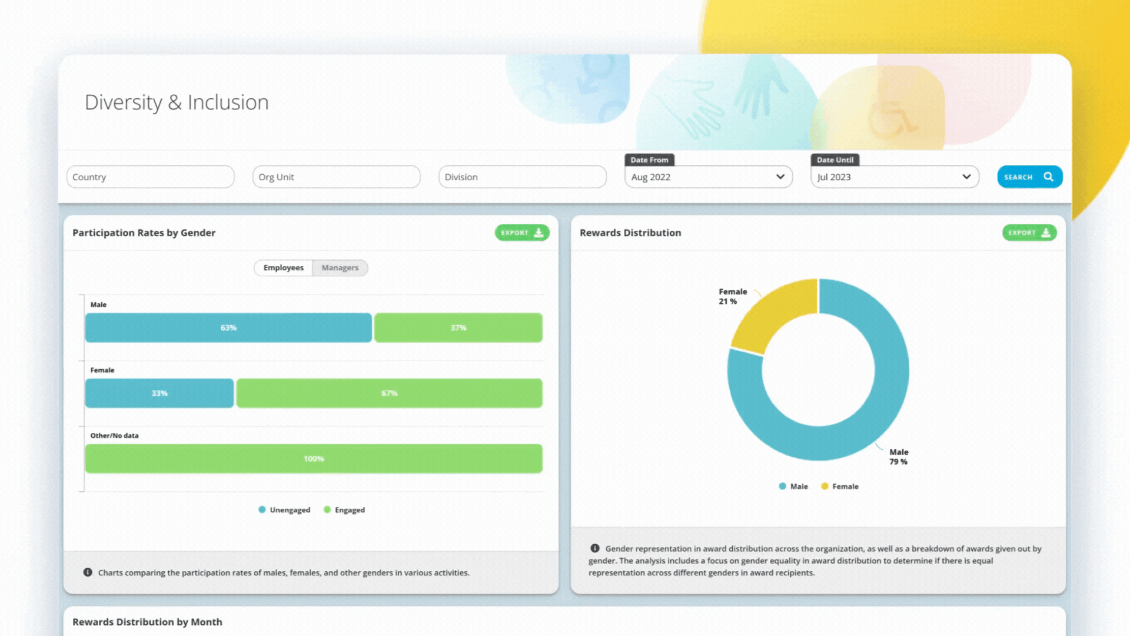The width and height of the screenshot is (1130, 636).
Task: Click the Division filter field
Action: [x=522, y=177]
